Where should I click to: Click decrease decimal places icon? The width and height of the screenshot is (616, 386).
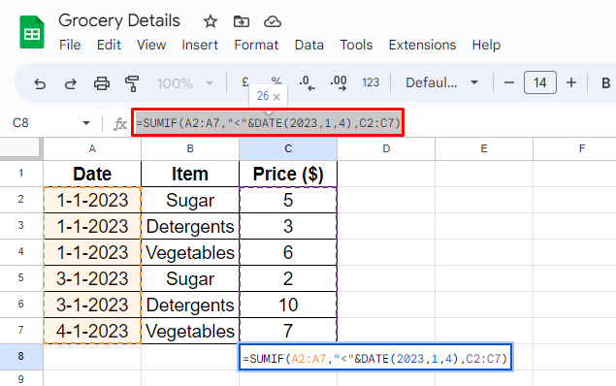click(x=307, y=83)
